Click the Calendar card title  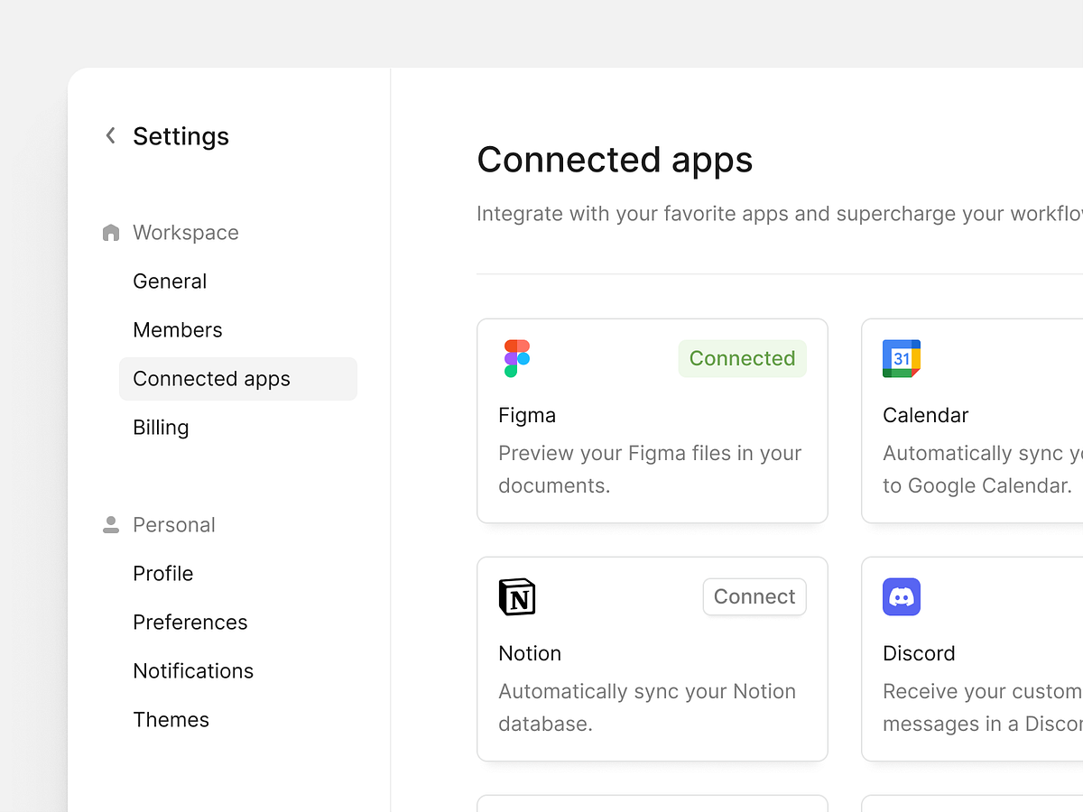coord(925,415)
